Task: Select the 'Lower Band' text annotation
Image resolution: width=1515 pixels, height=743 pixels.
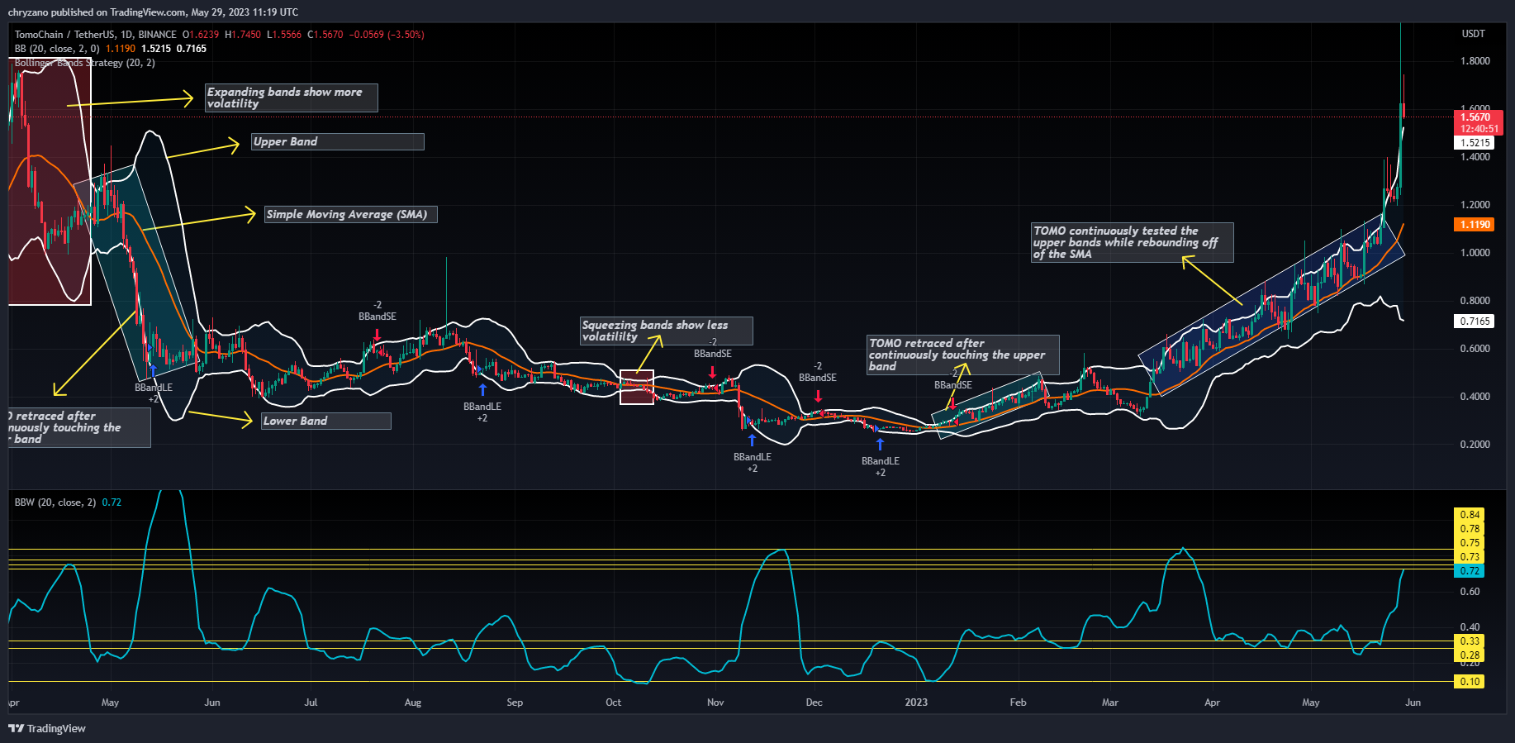Action: click(326, 422)
